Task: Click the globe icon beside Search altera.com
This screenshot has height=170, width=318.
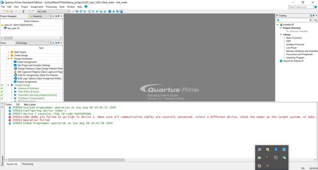Action: click(316, 7)
